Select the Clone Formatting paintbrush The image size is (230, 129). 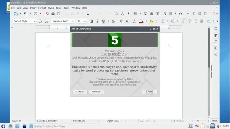88,14
